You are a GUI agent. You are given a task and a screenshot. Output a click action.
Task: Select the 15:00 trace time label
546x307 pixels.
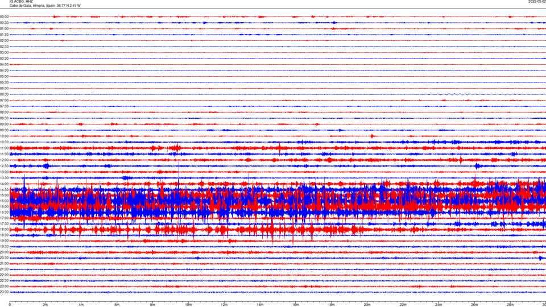pyautogui.click(x=4, y=195)
